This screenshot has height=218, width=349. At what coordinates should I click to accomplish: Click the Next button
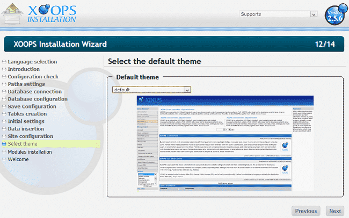335,211
